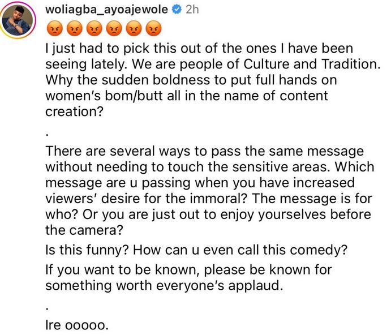
Task: Click the first angry face emoji
Action: [54, 27]
